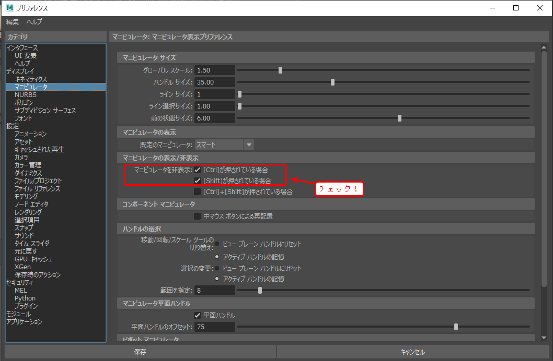Collapse ハンドルの選択 section

click(326, 228)
